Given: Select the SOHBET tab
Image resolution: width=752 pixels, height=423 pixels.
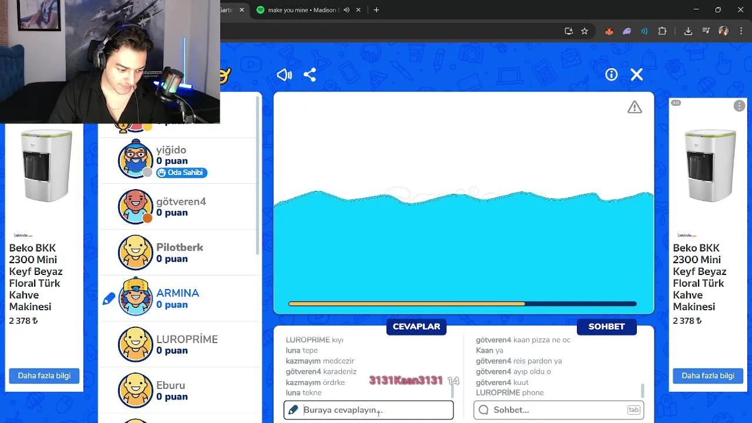Looking at the screenshot, I should (606, 327).
